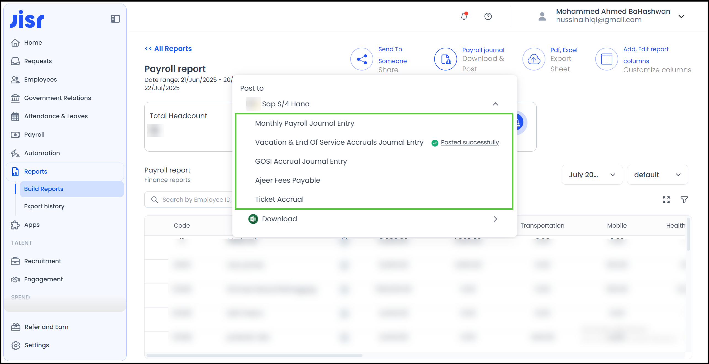Screen dimensions: 709x364
Task: Click the Export Sheet cloud icon
Action: [534, 59]
